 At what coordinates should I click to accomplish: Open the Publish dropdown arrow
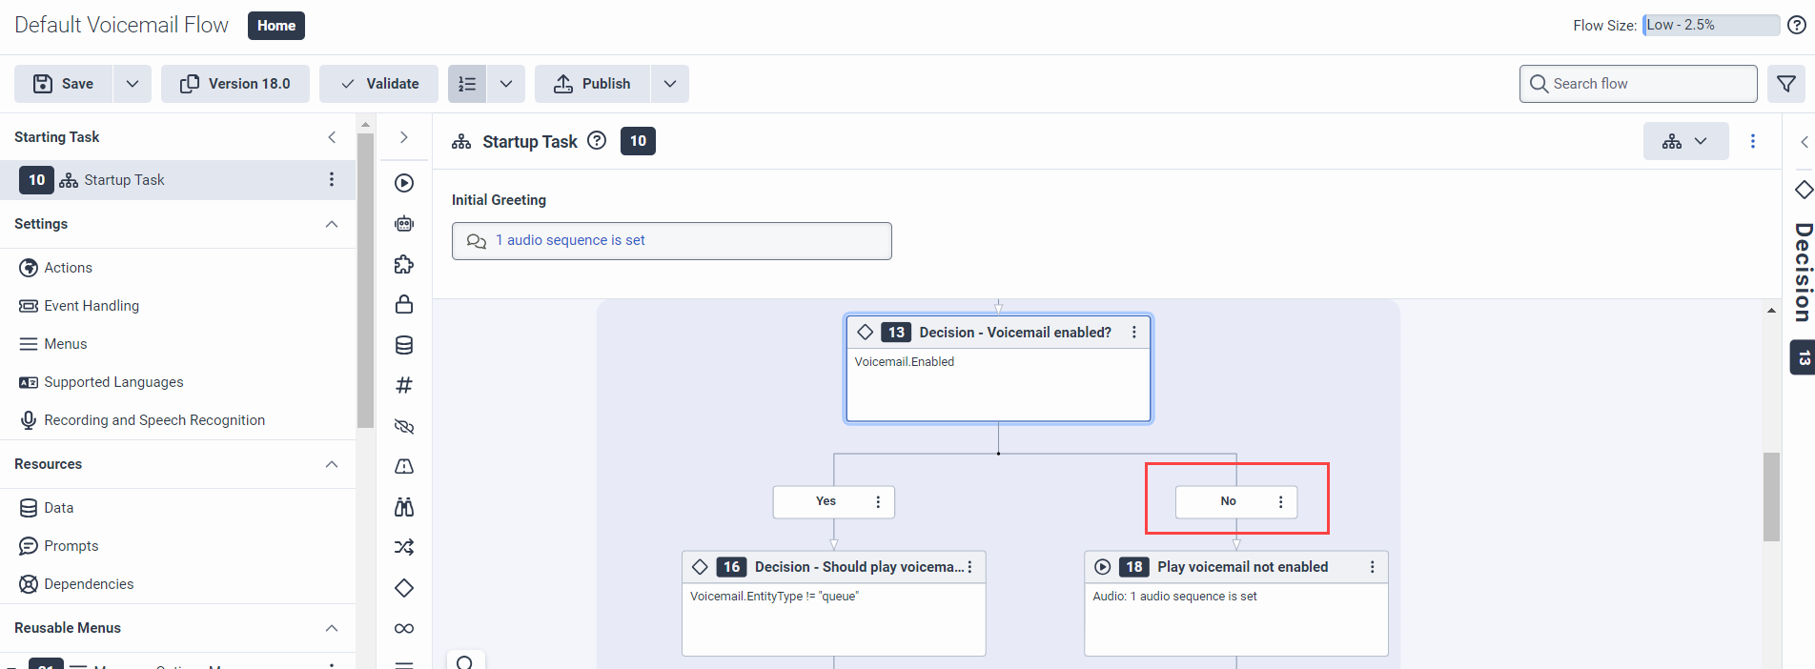point(670,84)
